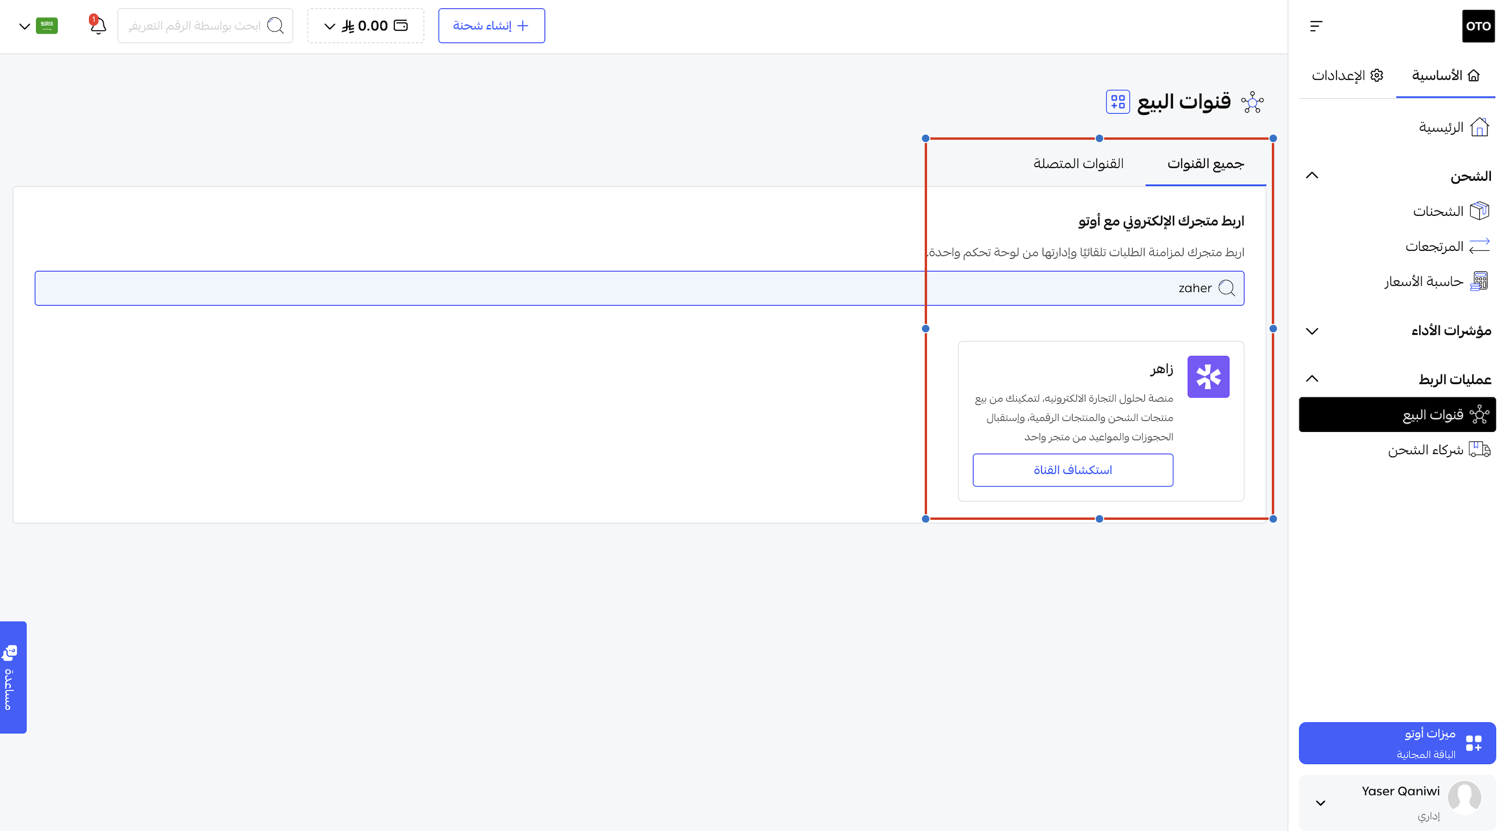Screen dimensions: 1499x831
Task: Click the channel search field containing zaher
Action: (639, 288)
